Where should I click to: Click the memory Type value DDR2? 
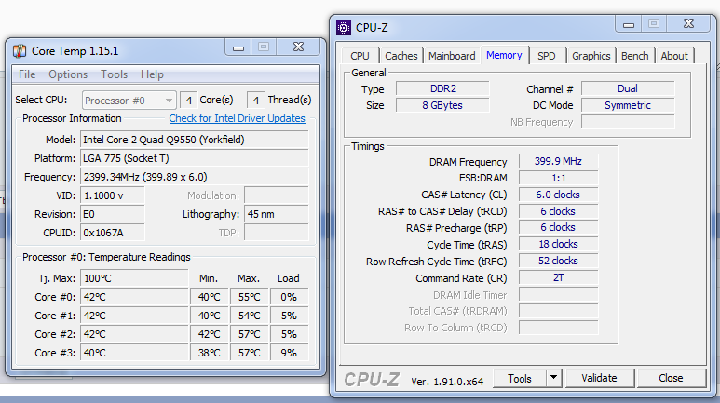[x=442, y=88]
